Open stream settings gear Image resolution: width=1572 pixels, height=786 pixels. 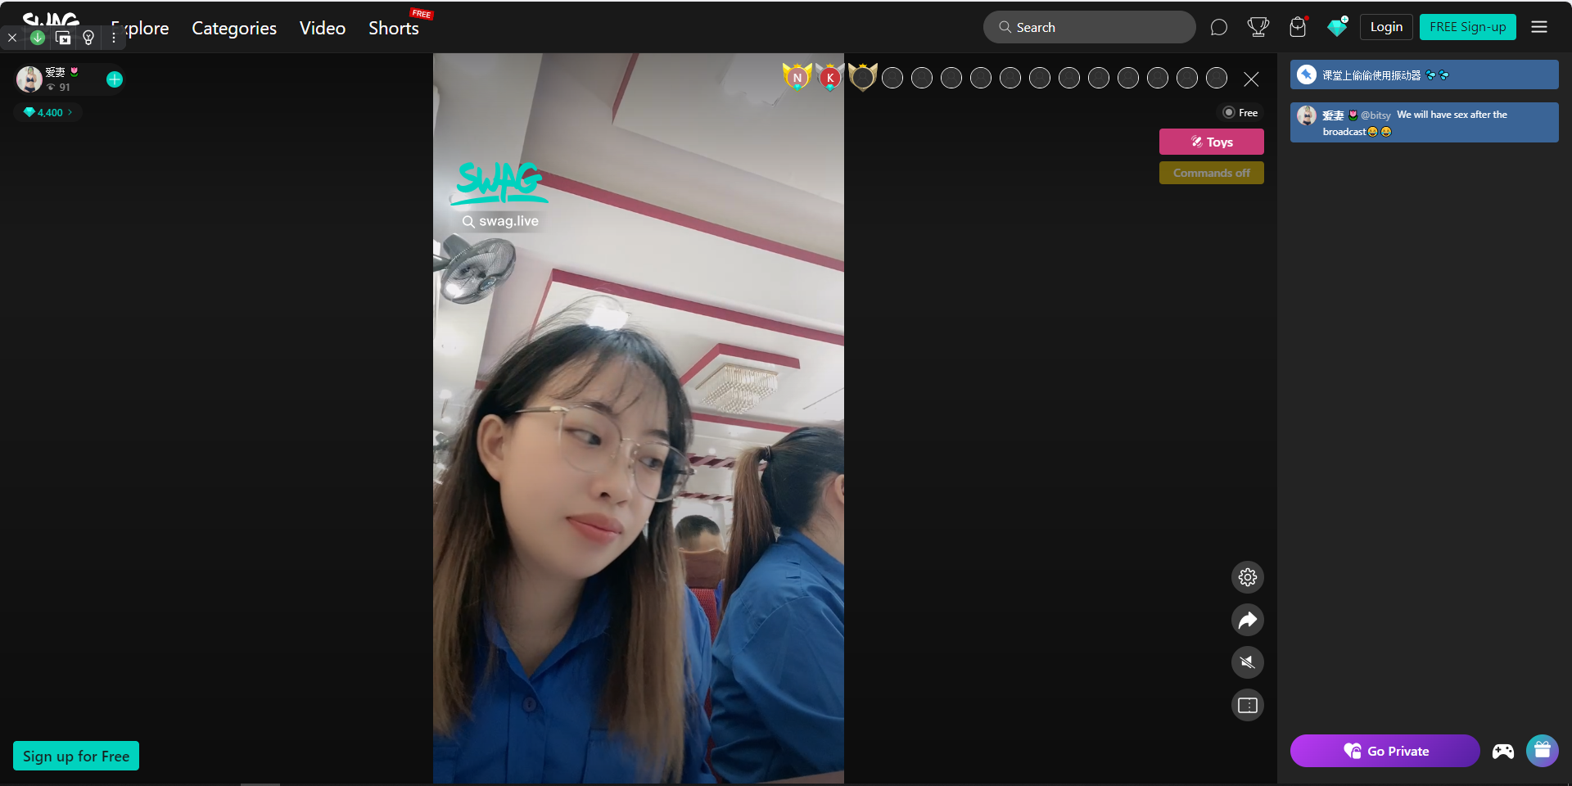pos(1247,577)
